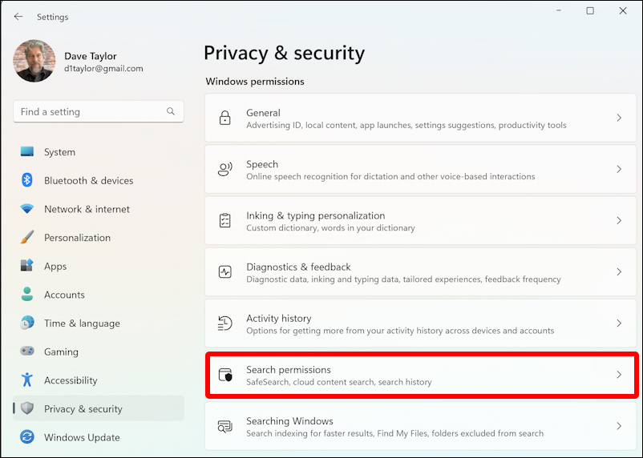The width and height of the screenshot is (643, 458).
Task: Expand the Activity history chevron
Action: (x=618, y=323)
